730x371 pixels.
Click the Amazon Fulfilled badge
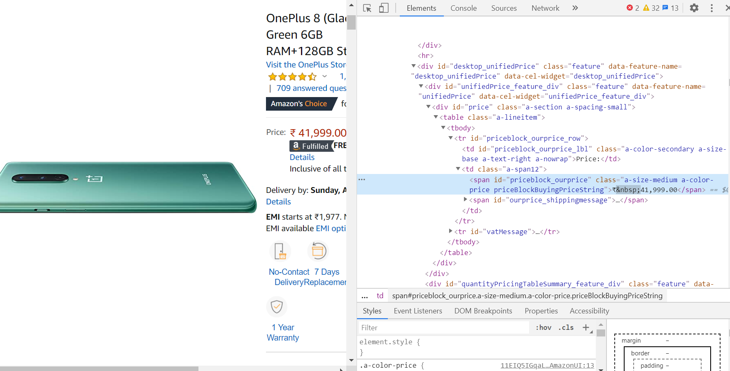311,146
